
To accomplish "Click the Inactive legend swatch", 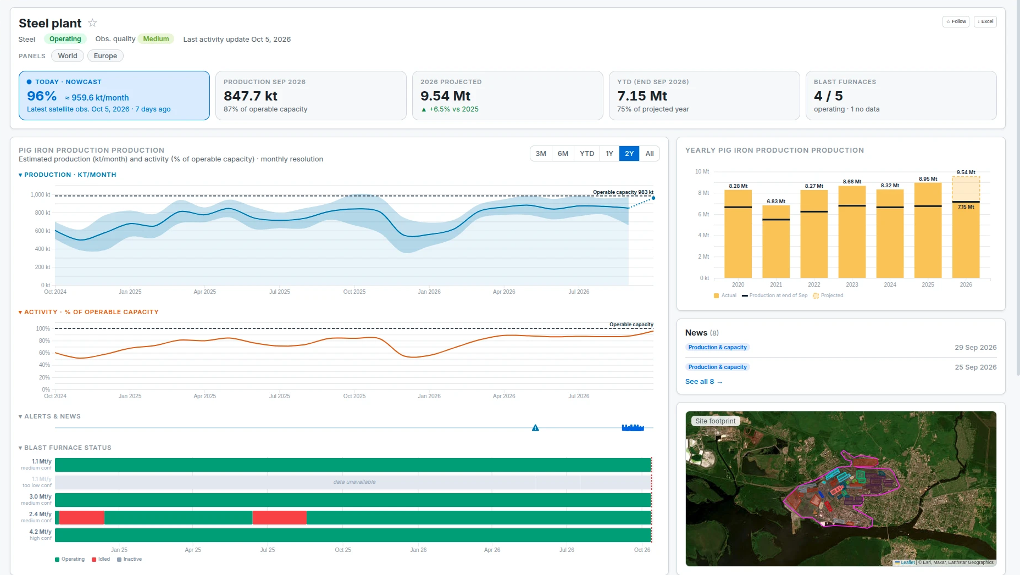I will tap(119, 560).
